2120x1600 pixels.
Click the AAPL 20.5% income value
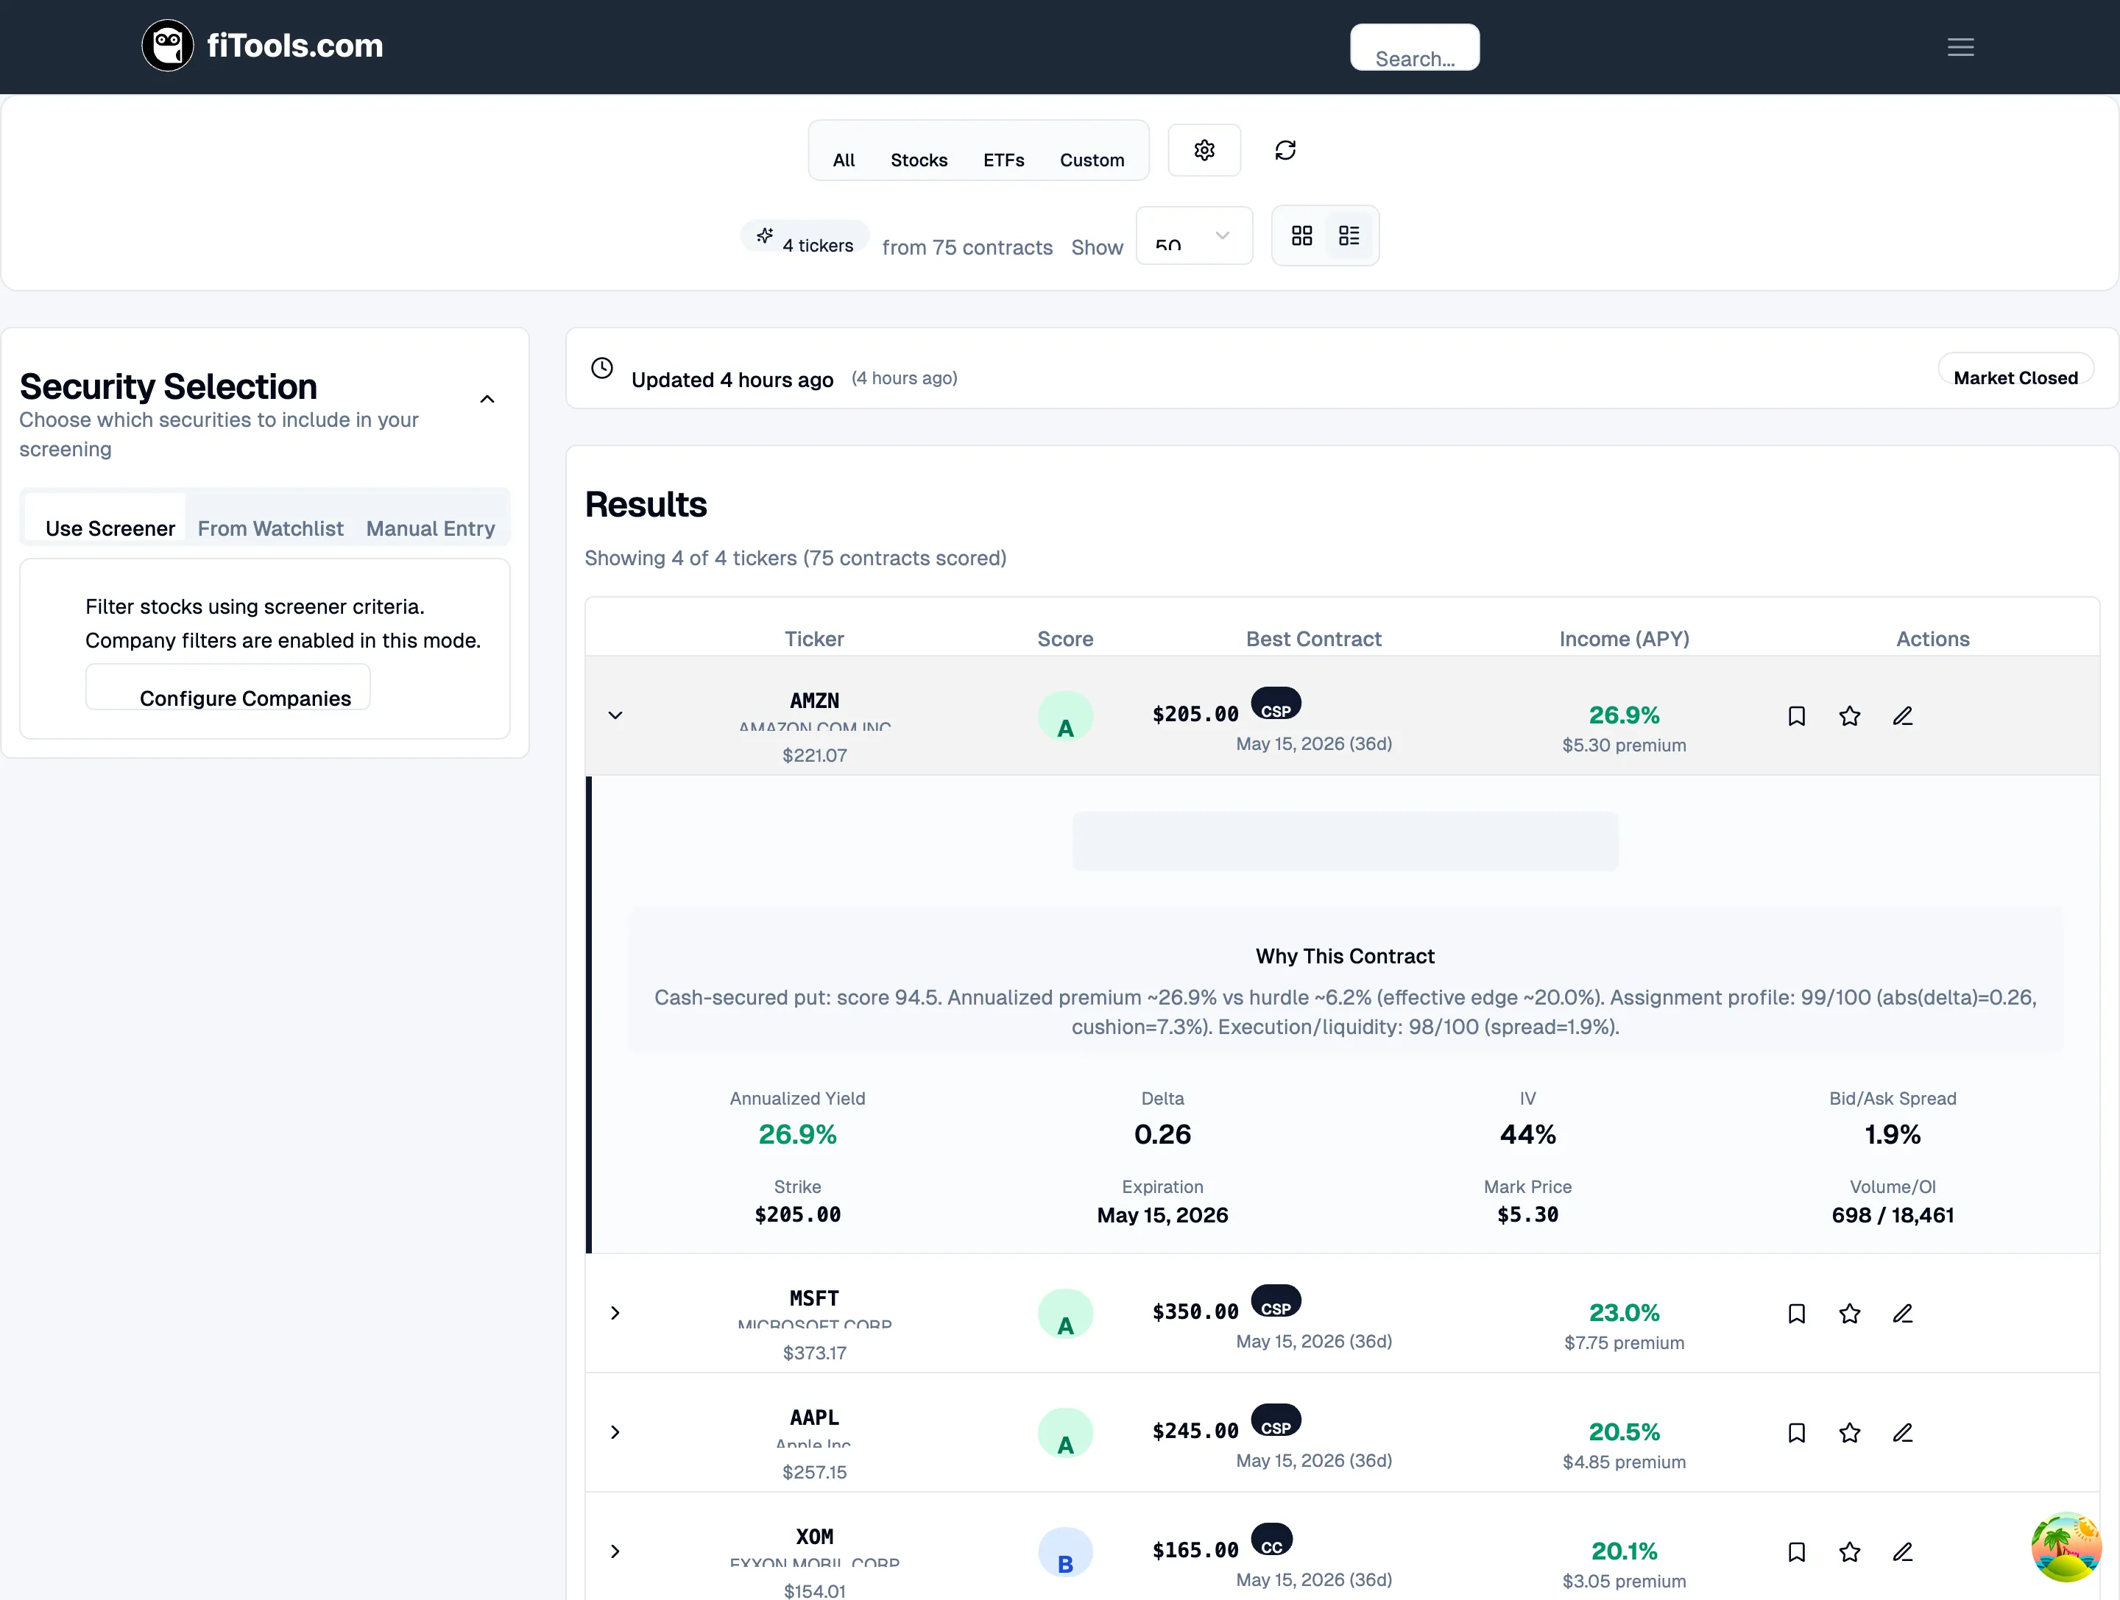click(1624, 1432)
